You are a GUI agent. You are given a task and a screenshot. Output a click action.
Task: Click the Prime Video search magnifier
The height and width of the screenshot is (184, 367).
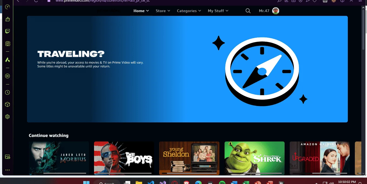(248, 11)
